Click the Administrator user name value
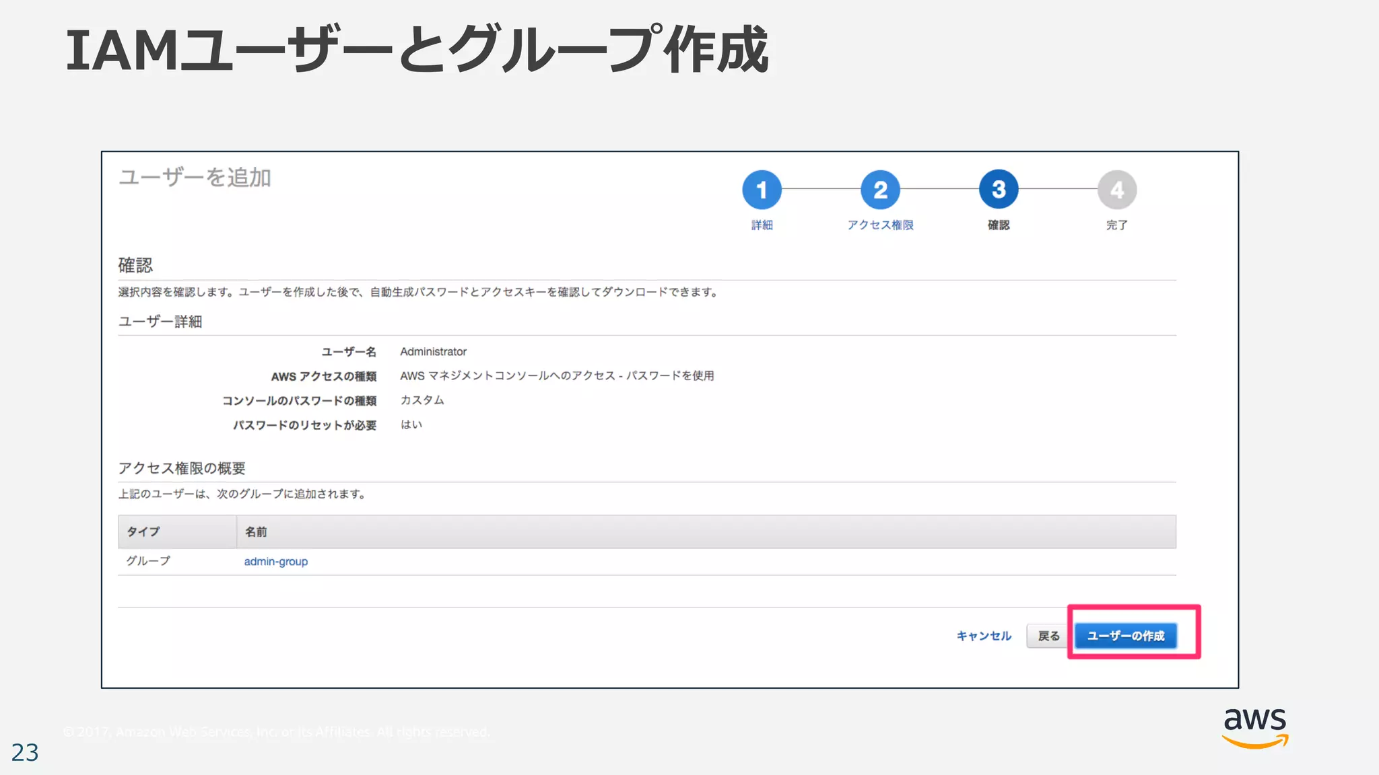Viewport: 1379px width, 775px height. 433,351
